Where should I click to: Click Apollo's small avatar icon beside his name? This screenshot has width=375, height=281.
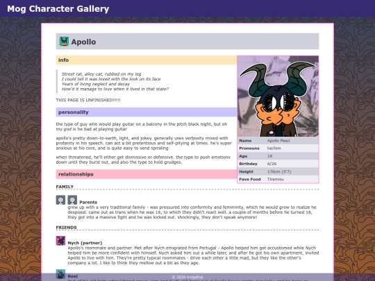pos(64,42)
